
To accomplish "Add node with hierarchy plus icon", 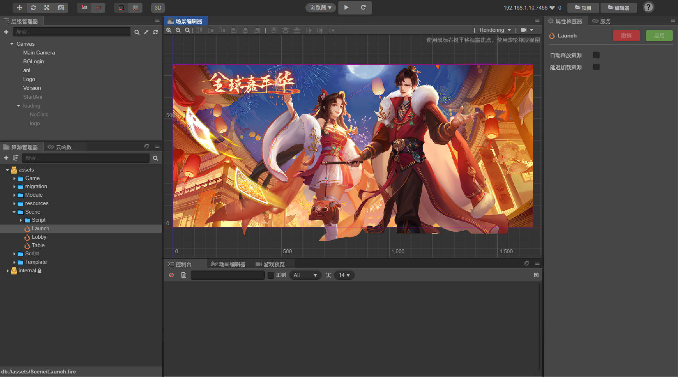I will click(6, 32).
